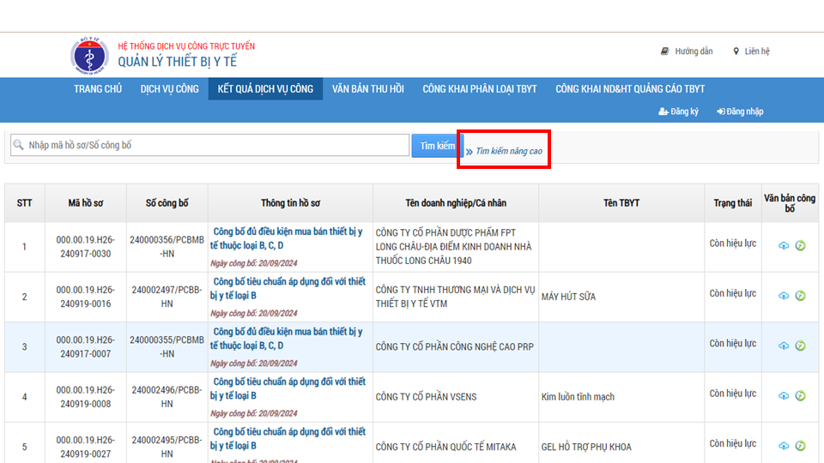Open 'Công khai ND&HT quảng cáo TBYT'
The image size is (824, 463).
click(x=629, y=89)
